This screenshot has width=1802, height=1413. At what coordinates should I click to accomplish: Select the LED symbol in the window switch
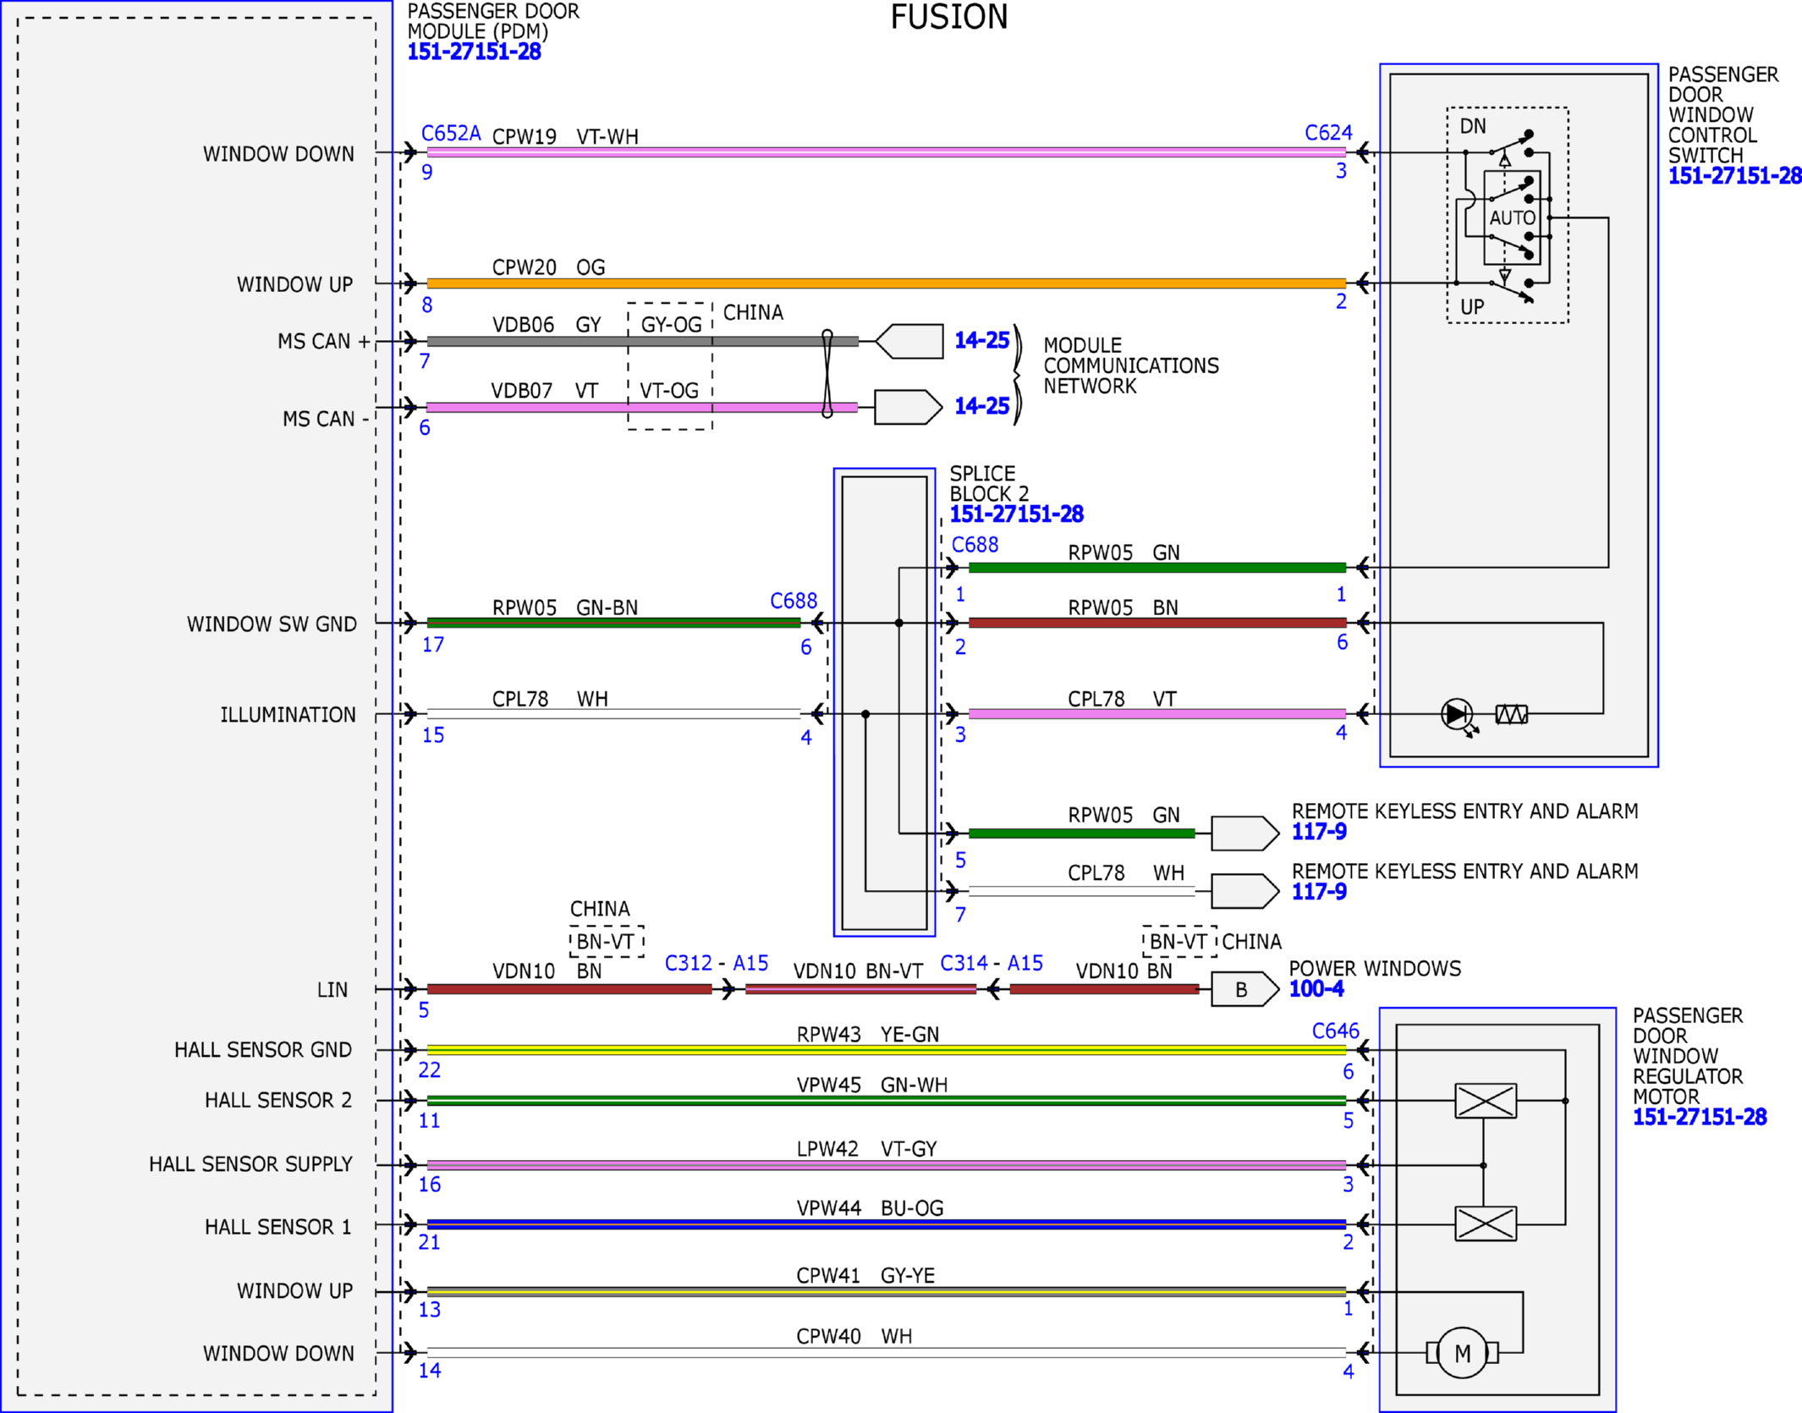point(1457,715)
